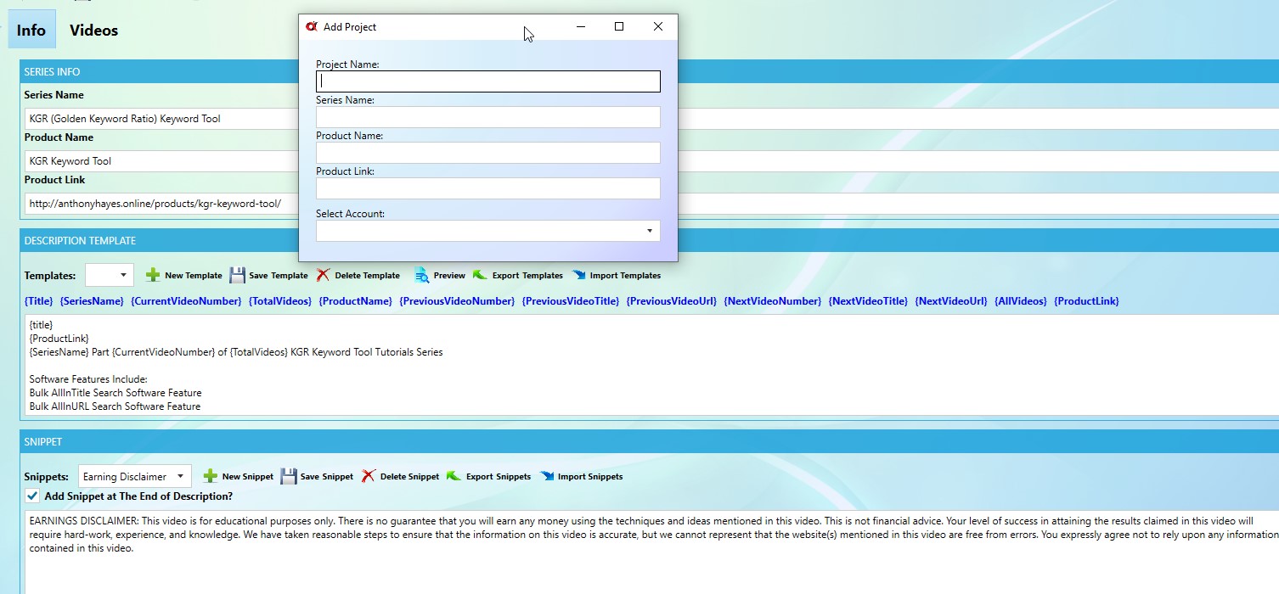Click the New Template plus icon
The image size is (1279, 594).
[x=153, y=275]
